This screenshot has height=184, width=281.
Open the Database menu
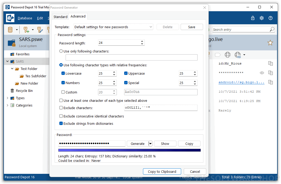click(x=25, y=18)
